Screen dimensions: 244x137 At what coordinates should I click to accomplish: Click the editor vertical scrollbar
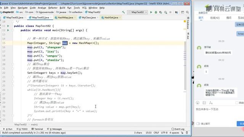point(185,65)
